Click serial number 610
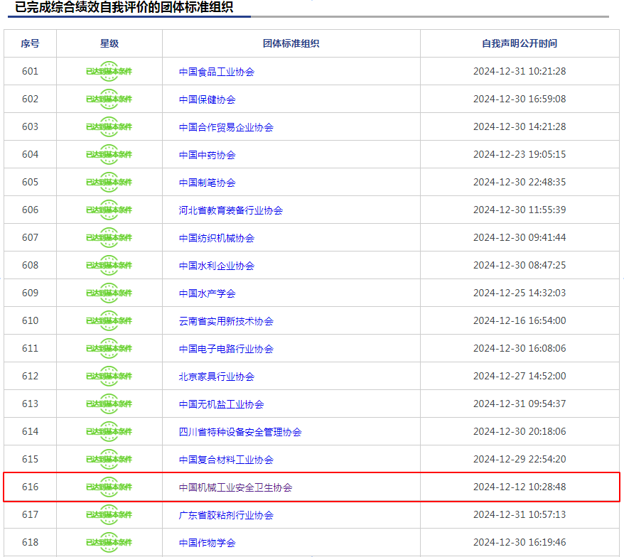Viewport: 624px width, 557px height. click(31, 320)
